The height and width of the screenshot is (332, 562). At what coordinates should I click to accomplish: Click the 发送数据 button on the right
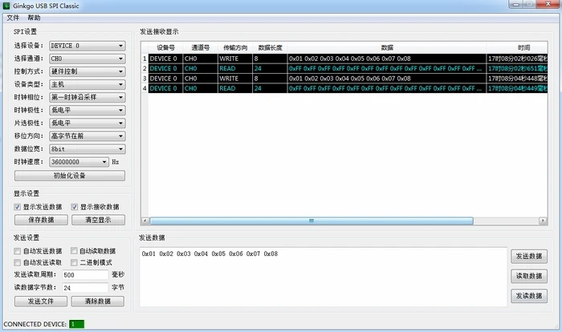[529, 257]
